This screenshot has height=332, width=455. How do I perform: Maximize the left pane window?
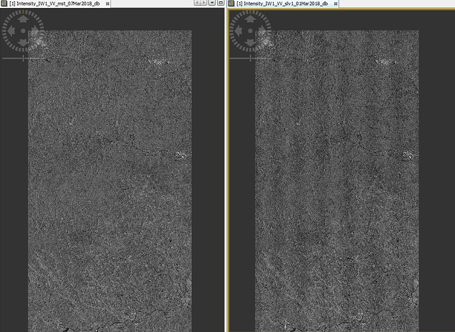[221, 3]
